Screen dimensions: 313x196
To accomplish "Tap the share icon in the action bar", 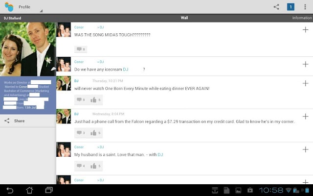I will (276, 7).
